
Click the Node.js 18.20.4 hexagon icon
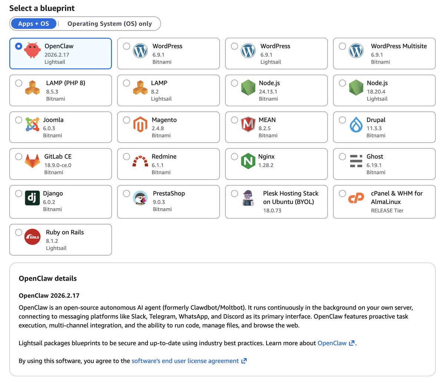pyautogui.click(x=356, y=88)
